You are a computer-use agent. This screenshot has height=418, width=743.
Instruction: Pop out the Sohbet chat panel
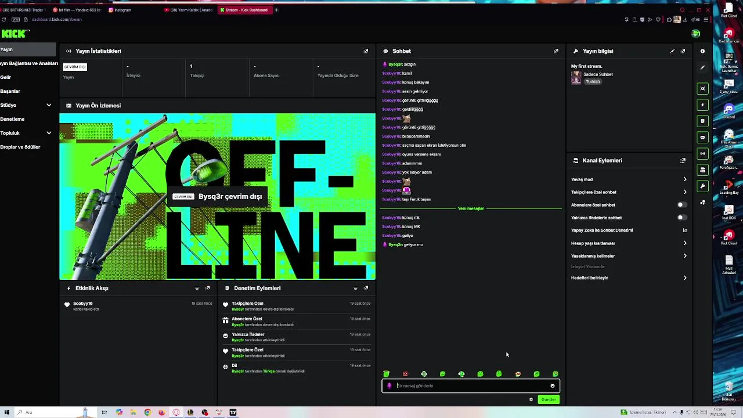click(x=556, y=51)
